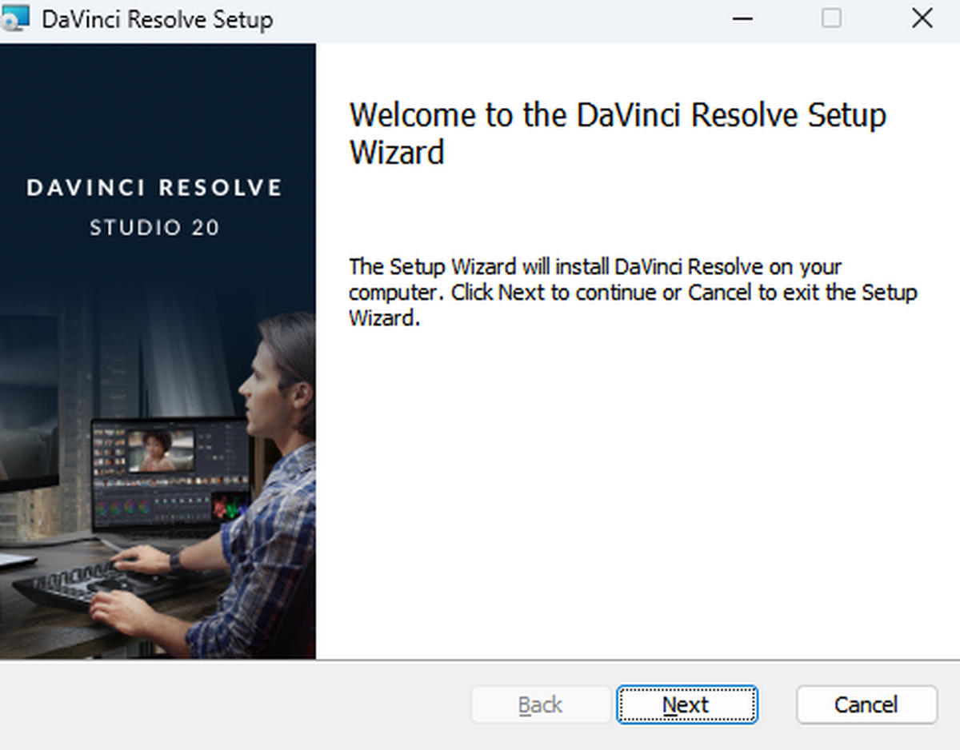Minimize the DaVinci Resolve Setup window

[742, 18]
